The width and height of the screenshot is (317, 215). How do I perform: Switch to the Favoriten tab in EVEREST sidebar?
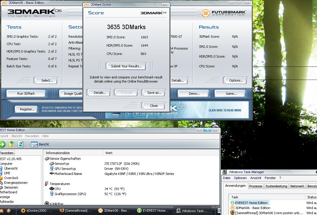click(7, 153)
